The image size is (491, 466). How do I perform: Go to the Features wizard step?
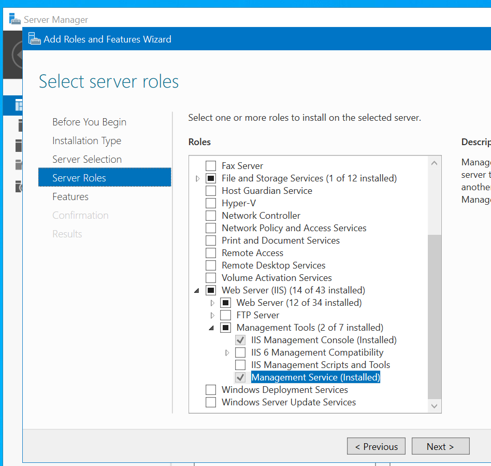[70, 196]
